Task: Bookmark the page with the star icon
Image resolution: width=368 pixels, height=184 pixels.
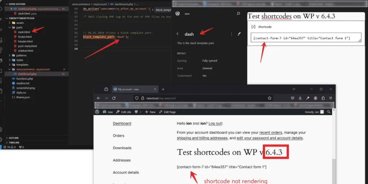Action: coord(270,98)
